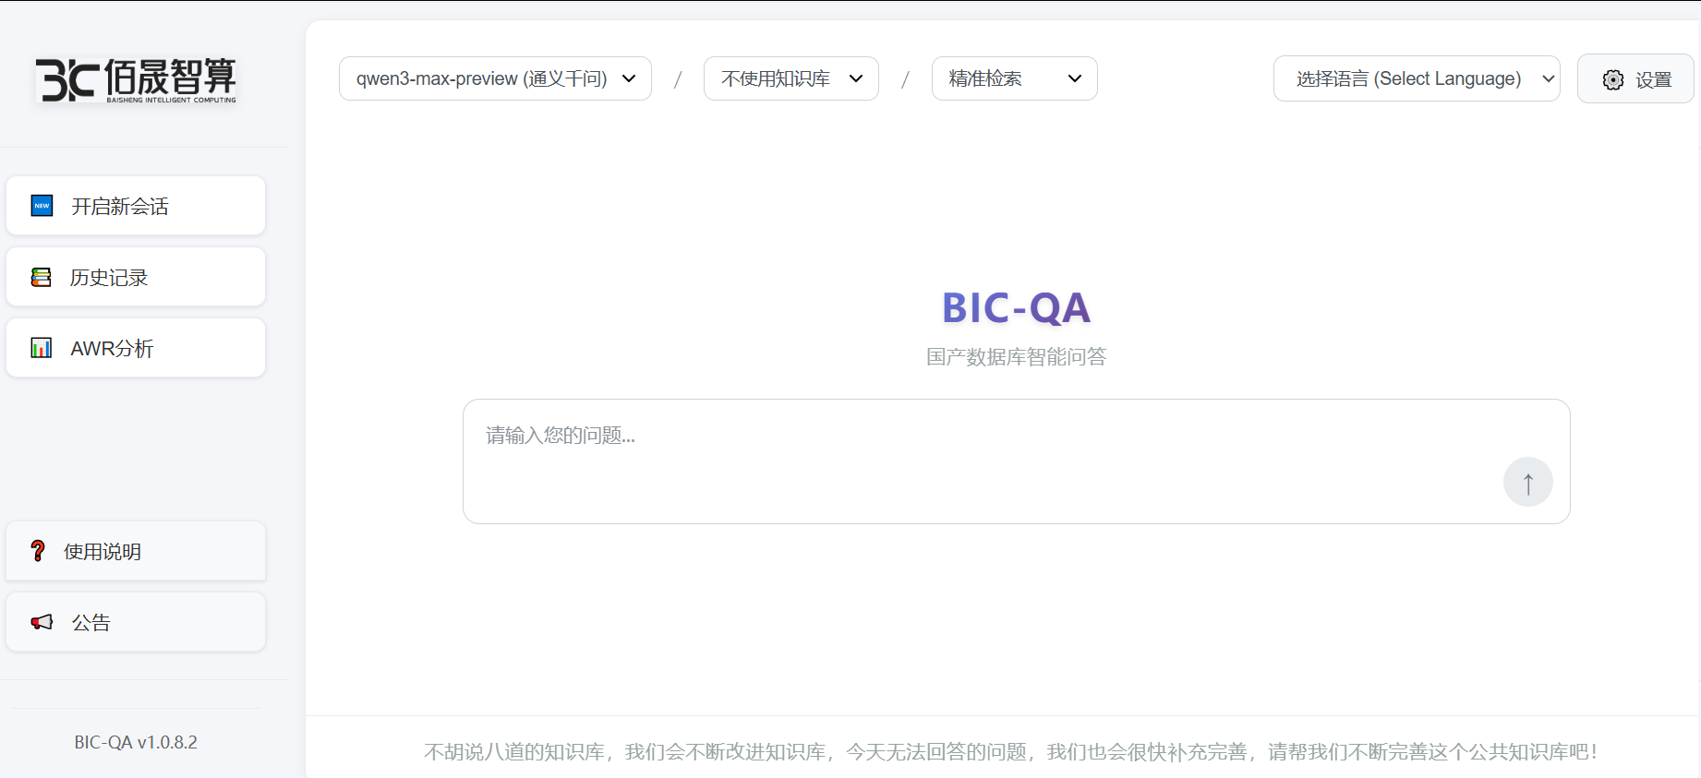Open 历史记录 history list
1701x778 pixels.
(136, 277)
